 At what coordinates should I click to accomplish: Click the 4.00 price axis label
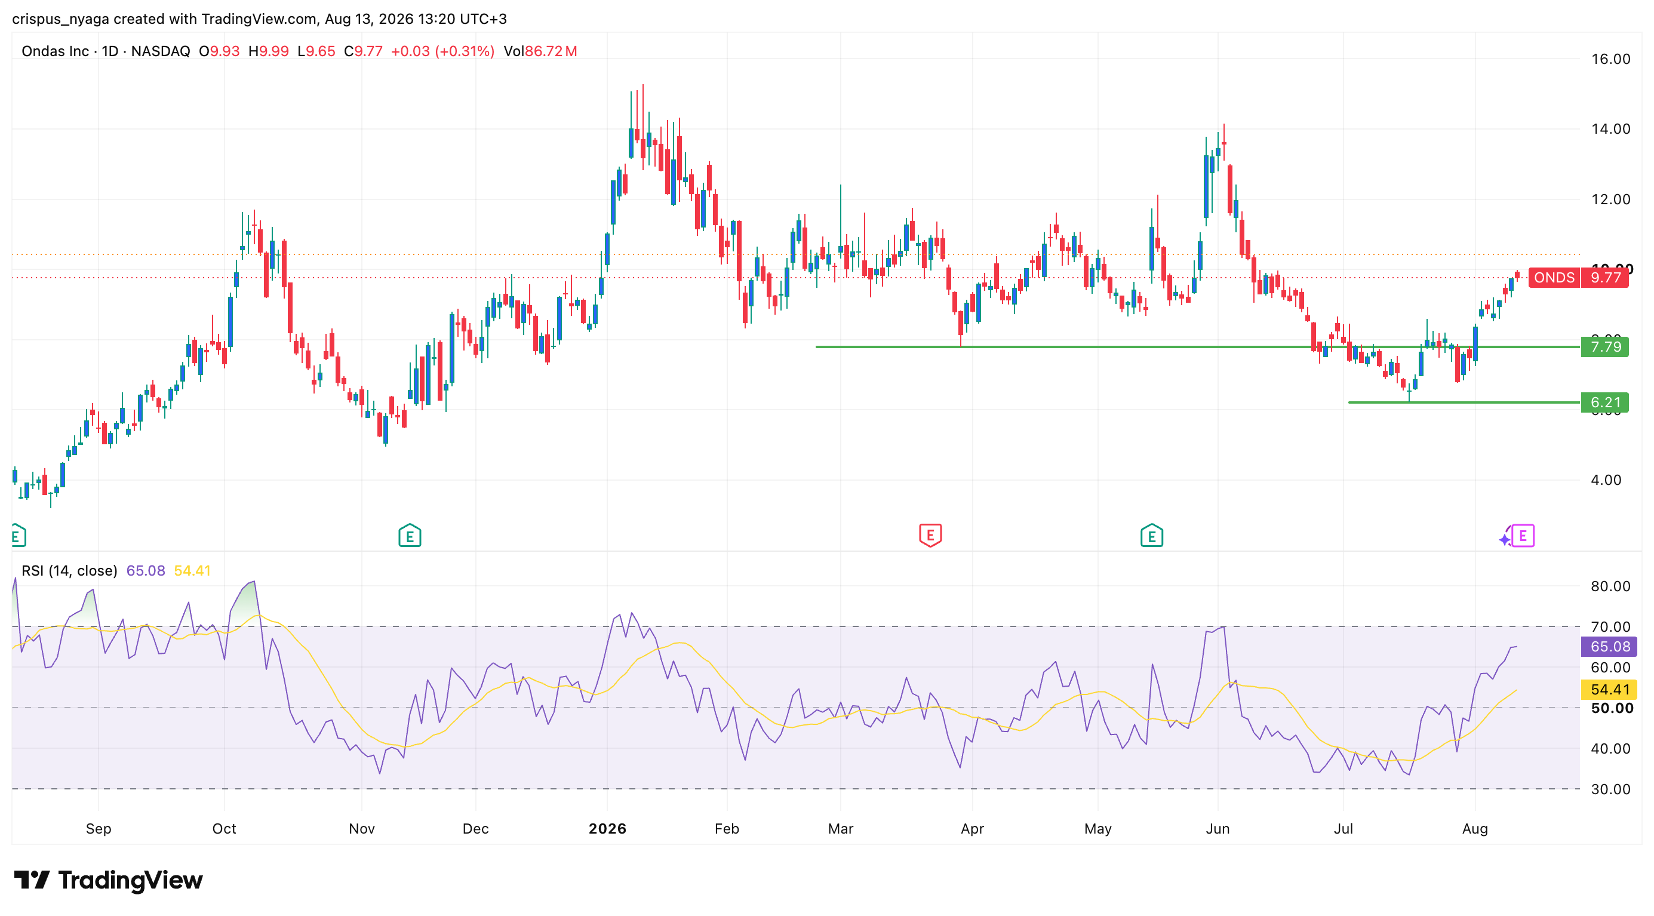click(1606, 480)
